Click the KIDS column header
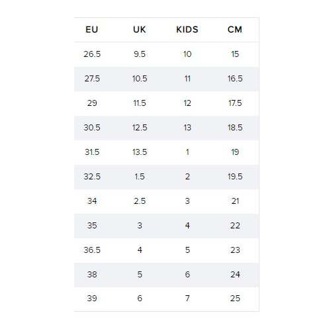Screen dimensions: 331x331 point(187,30)
